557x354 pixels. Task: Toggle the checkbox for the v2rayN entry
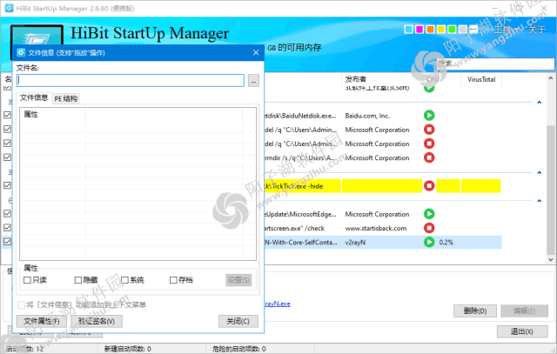(x=7, y=242)
